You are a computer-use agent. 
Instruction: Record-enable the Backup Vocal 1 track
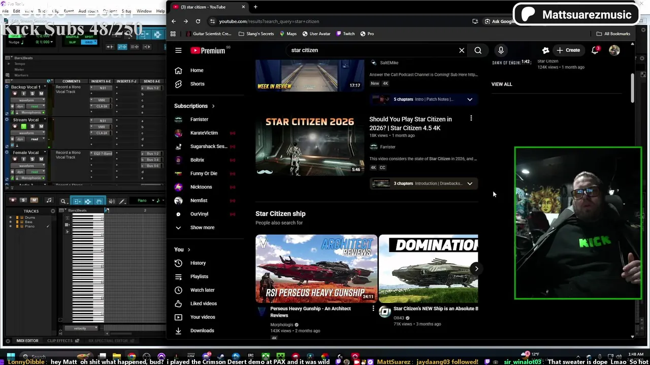(14, 93)
